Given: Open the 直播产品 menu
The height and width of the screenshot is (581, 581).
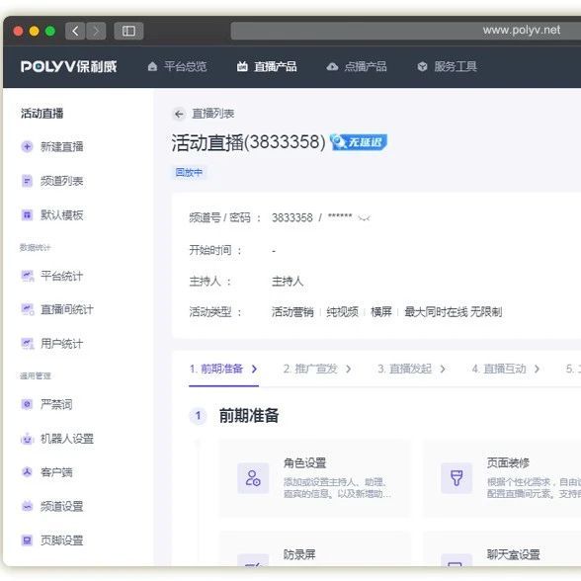Looking at the screenshot, I should [x=267, y=67].
